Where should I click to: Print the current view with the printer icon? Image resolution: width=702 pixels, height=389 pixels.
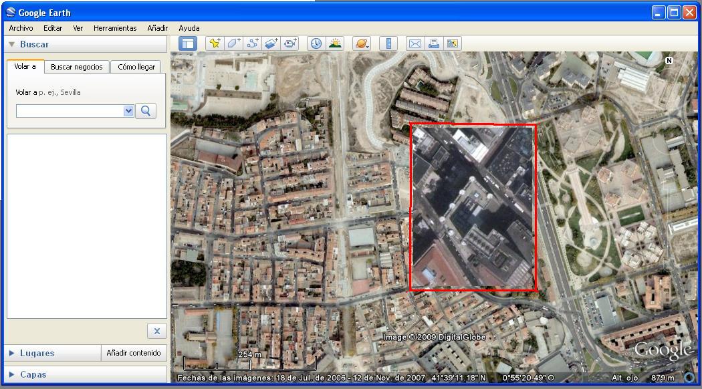tap(434, 43)
